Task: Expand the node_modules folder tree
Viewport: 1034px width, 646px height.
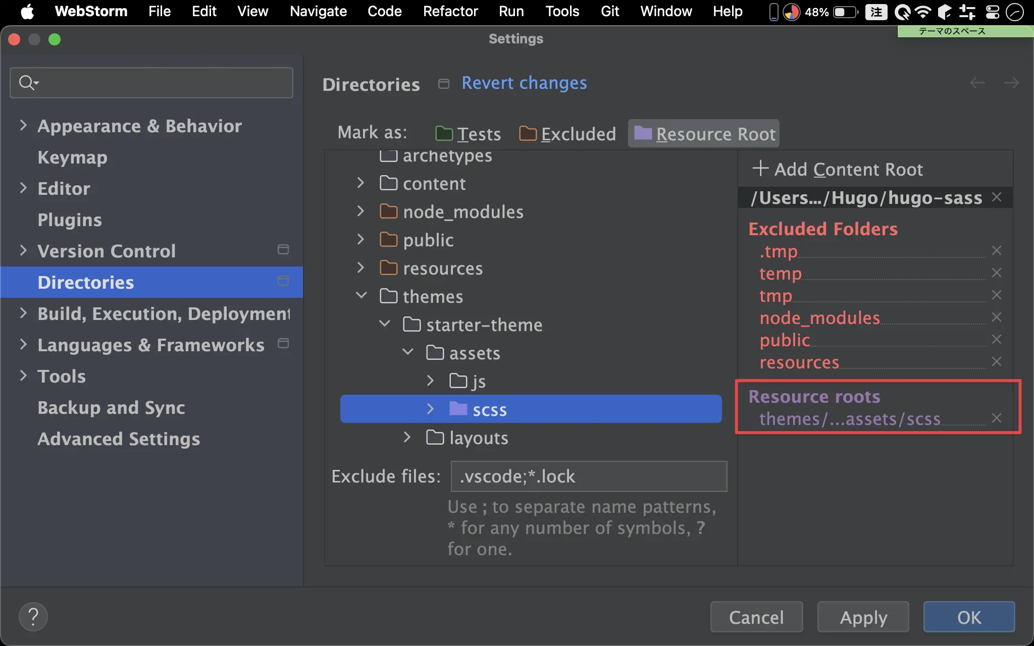Action: (x=360, y=211)
